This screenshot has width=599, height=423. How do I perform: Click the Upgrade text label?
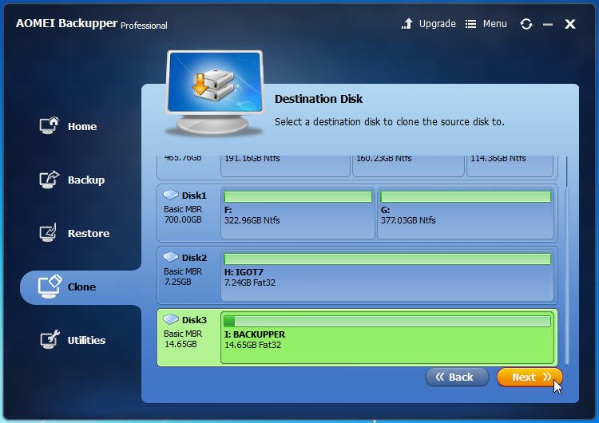point(438,24)
